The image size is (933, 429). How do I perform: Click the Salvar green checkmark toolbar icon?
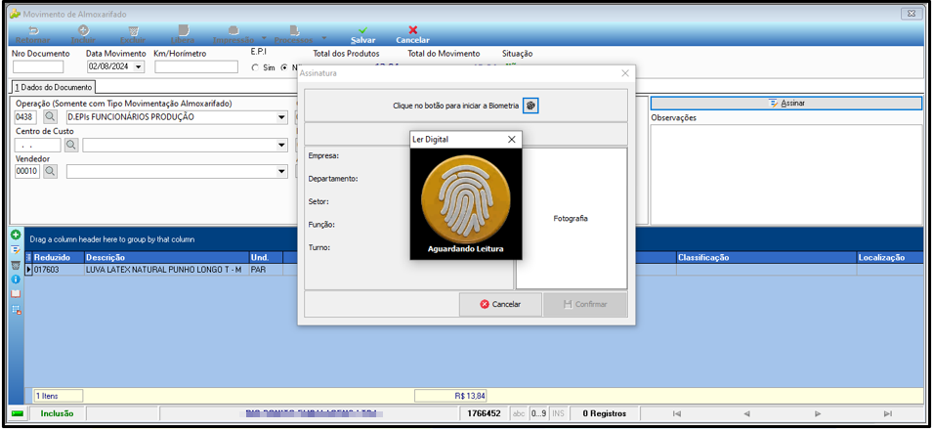(362, 29)
